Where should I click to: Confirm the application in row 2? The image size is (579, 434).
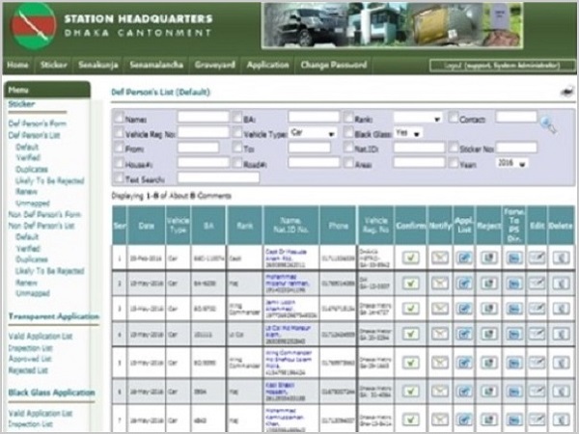411,283
